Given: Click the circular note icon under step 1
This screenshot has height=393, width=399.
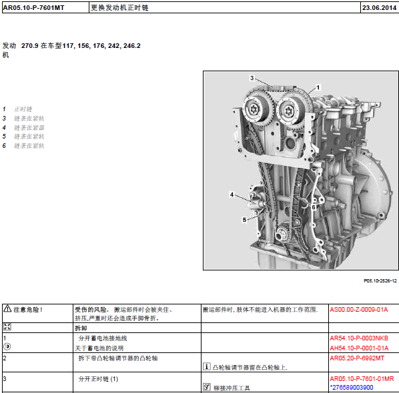Looking at the screenshot, I should point(7,346).
